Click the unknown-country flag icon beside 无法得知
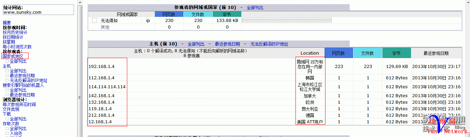The height and width of the screenshot is (137, 470). (x=94, y=21)
